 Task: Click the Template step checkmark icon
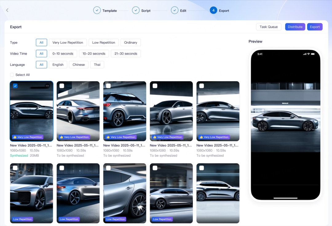97,10
